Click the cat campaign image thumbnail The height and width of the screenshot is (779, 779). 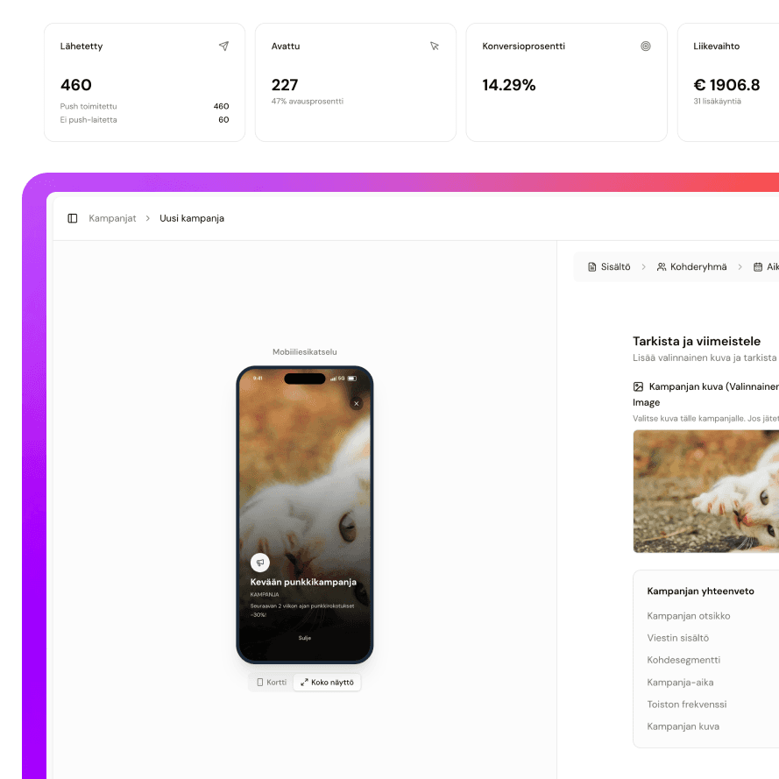(x=706, y=492)
